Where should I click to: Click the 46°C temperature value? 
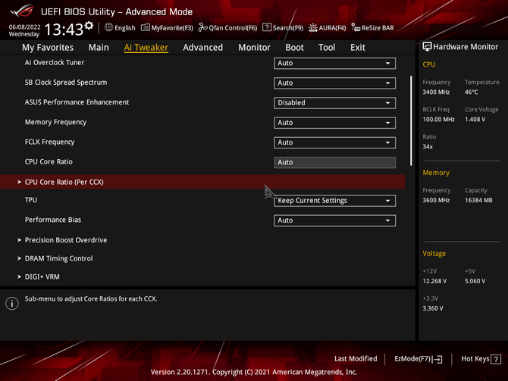click(472, 92)
